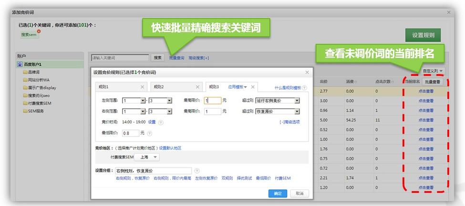
Task: Sort by the 消费 column sort icon
Action: (356, 82)
